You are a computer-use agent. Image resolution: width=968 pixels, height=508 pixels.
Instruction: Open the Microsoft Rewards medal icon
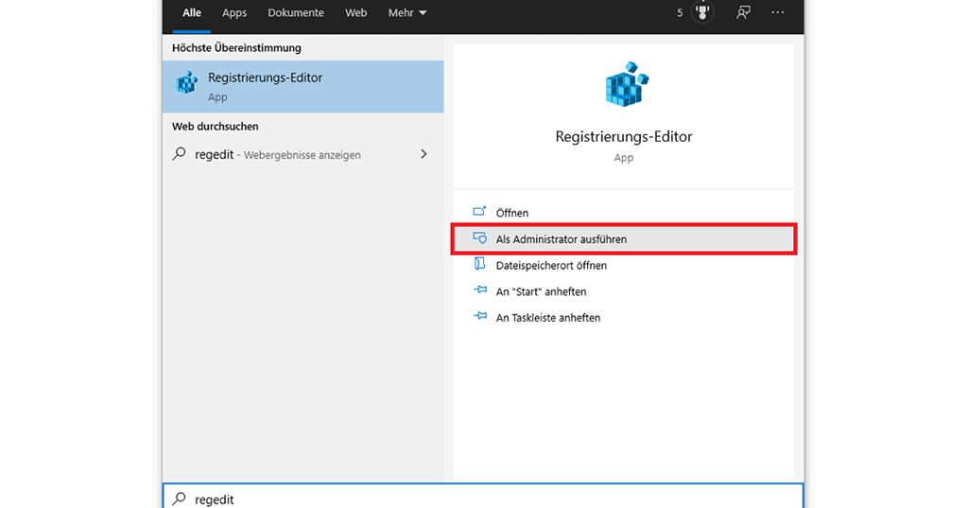pos(701,13)
